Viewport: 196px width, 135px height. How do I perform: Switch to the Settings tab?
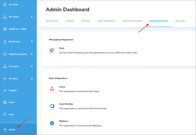[x=52, y=21]
